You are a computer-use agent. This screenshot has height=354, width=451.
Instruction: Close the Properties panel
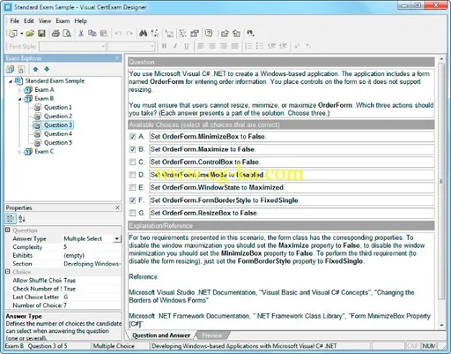[117, 207]
